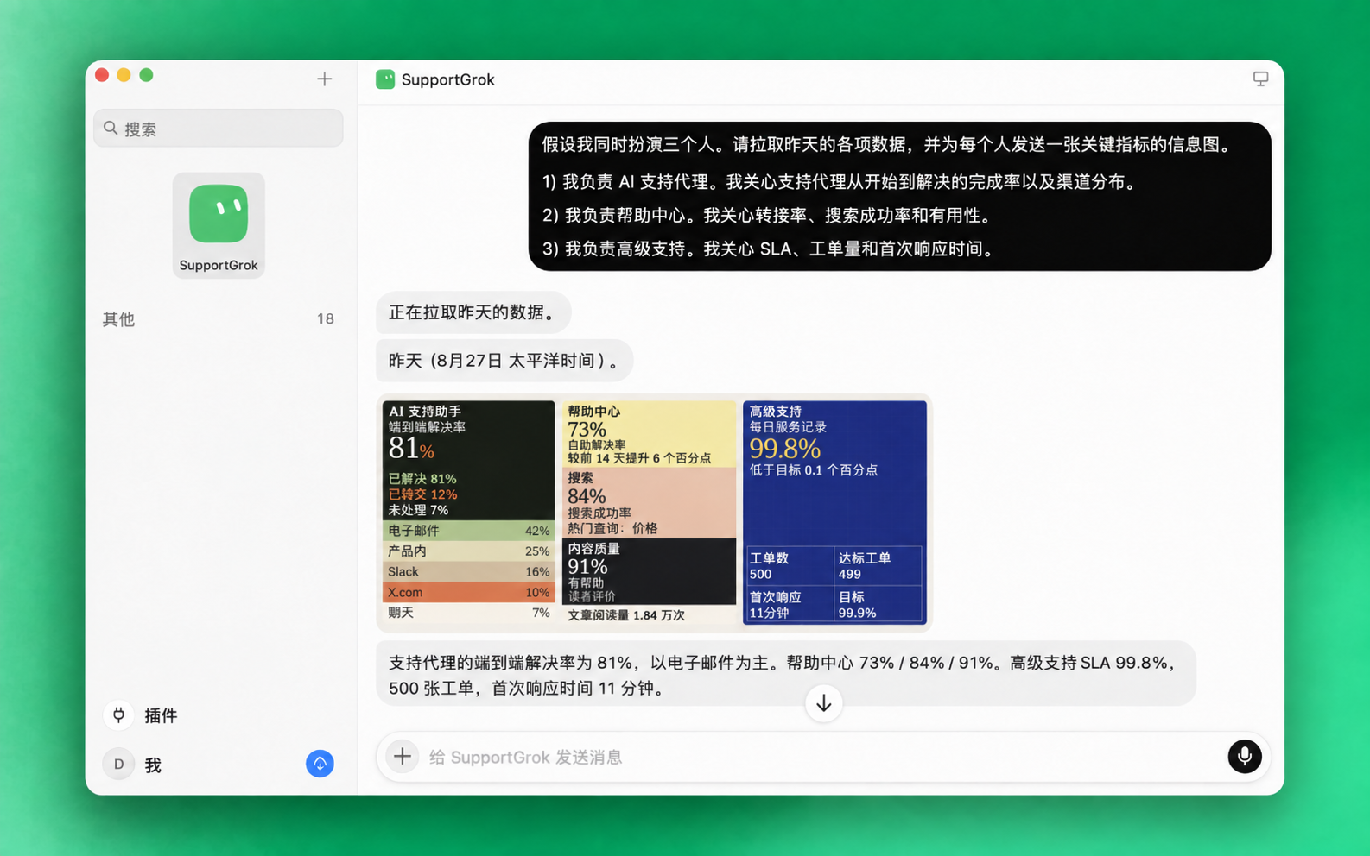1370x856 pixels.
Task: Click the screen display icon in header
Action: (x=1260, y=79)
